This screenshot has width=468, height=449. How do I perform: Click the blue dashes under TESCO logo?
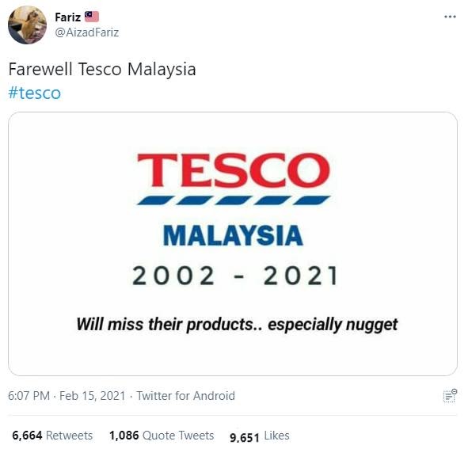point(234,200)
